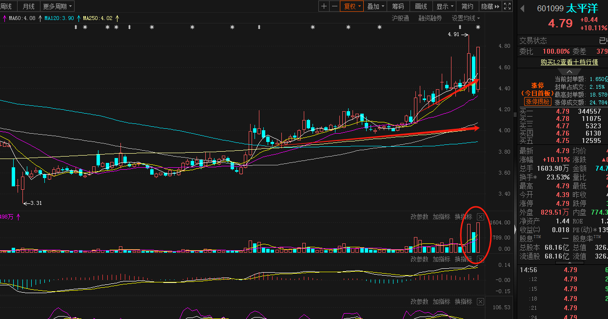Screen dimensions: 608x319
Task: Click 换指标 in volume panel
Action: coord(464,217)
